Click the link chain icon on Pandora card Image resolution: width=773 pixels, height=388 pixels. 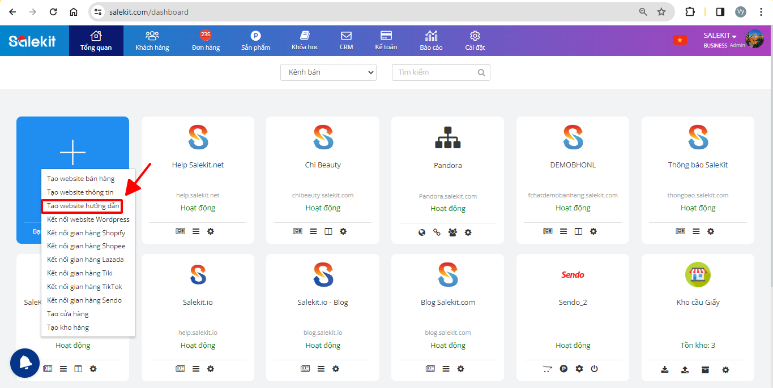coord(437,232)
